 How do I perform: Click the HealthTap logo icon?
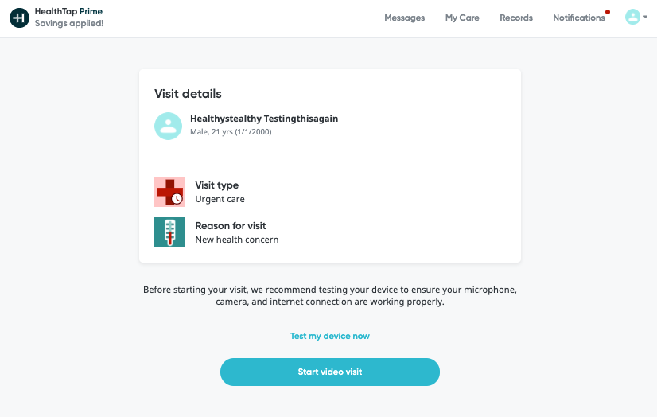(x=19, y=18)
